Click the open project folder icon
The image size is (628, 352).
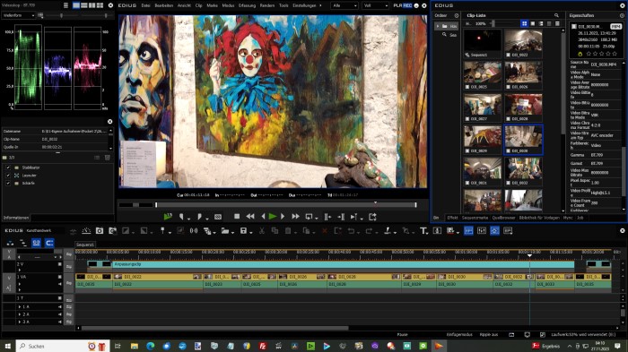click(224, 231)
